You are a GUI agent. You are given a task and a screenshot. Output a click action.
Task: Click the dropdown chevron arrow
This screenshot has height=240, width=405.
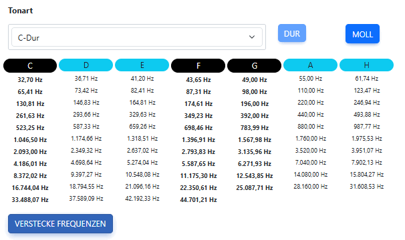tap(252, 37)
